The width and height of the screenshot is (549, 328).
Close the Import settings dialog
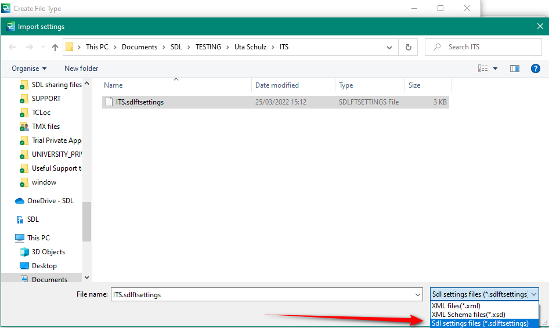coord(540,26)
